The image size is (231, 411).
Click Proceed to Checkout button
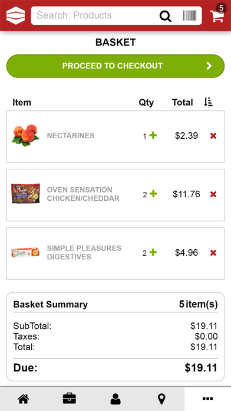click(115, 66)
